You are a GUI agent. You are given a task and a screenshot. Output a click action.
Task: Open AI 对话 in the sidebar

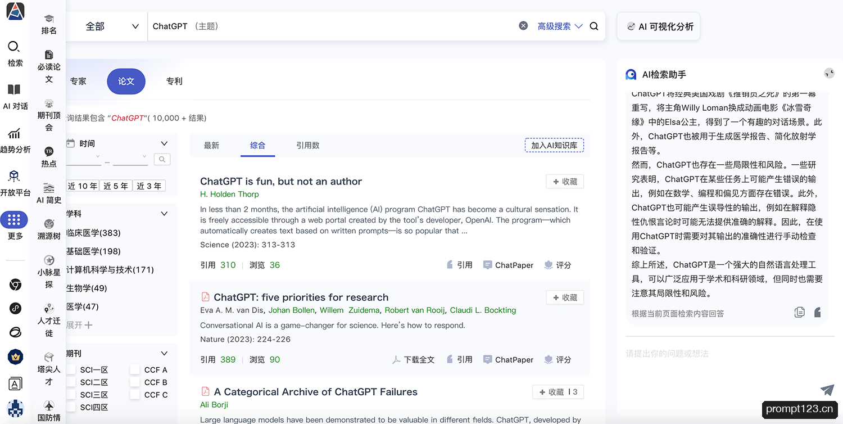pos(15,97)
